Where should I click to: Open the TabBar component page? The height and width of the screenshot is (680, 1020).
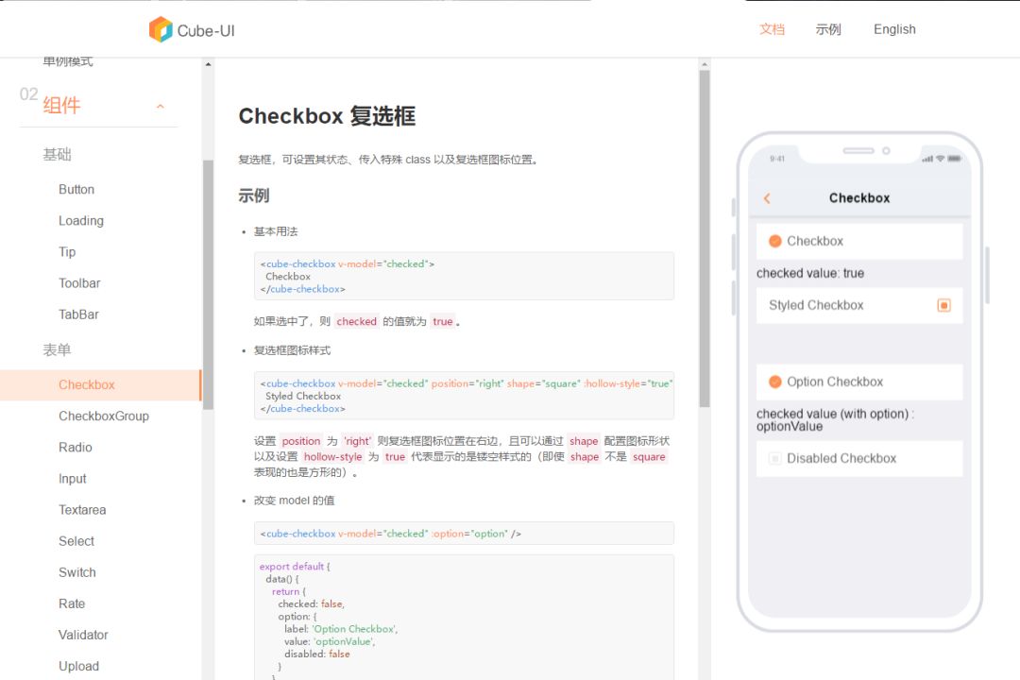pyautogui.click(x=78, y=314)
